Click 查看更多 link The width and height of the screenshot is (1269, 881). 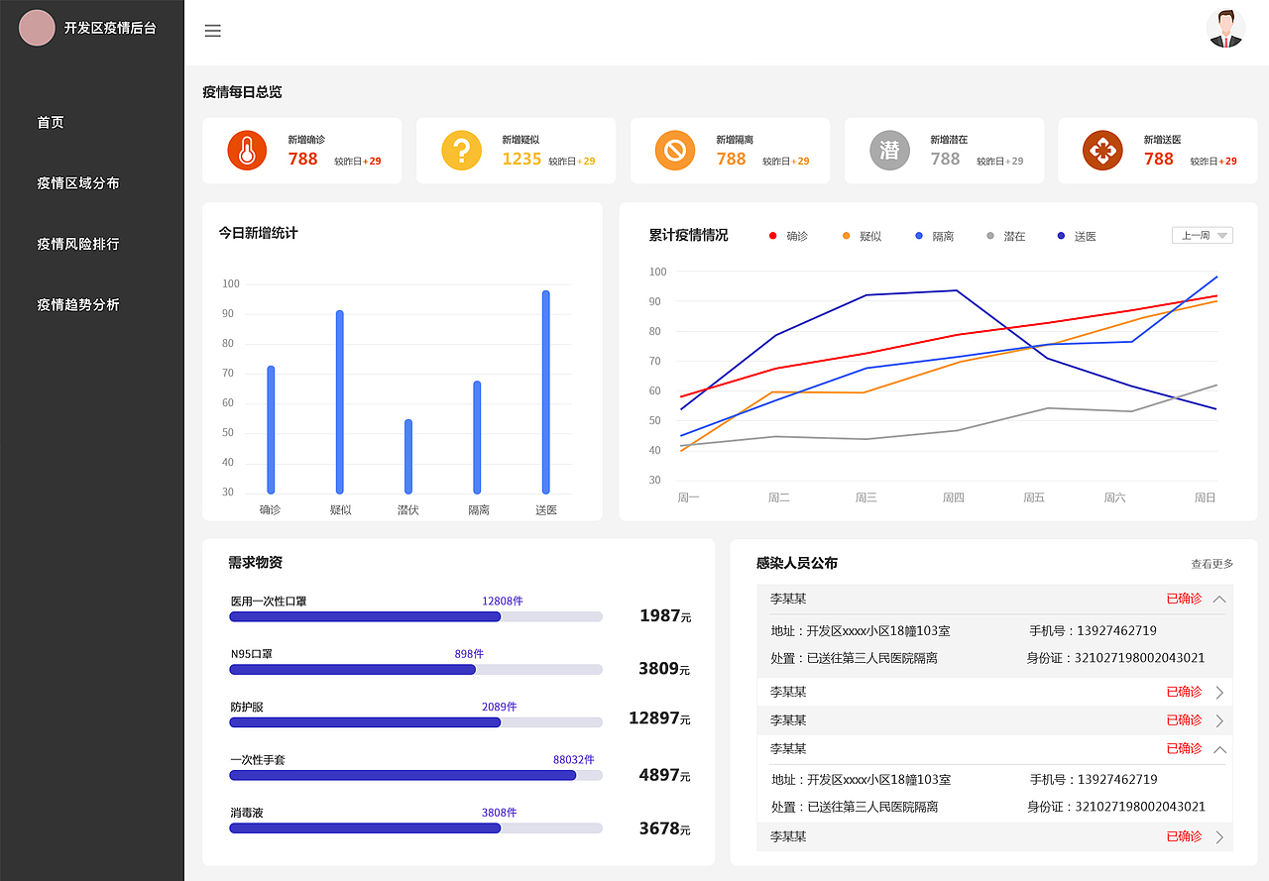(x=1212, y=564)
